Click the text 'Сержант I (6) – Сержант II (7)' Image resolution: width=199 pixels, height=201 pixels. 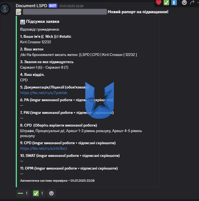[x=44, y=68]
